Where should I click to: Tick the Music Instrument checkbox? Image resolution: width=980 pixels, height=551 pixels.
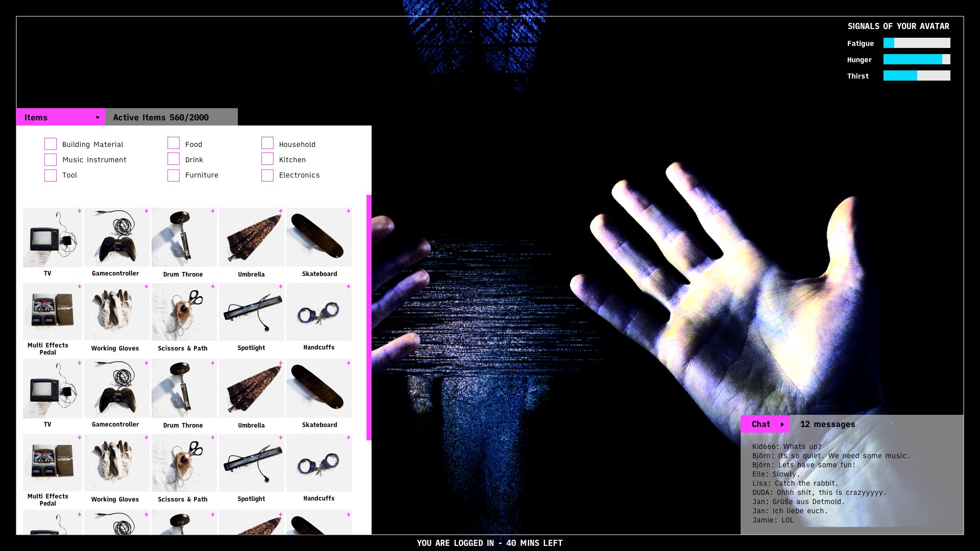[x=51, y=160]
